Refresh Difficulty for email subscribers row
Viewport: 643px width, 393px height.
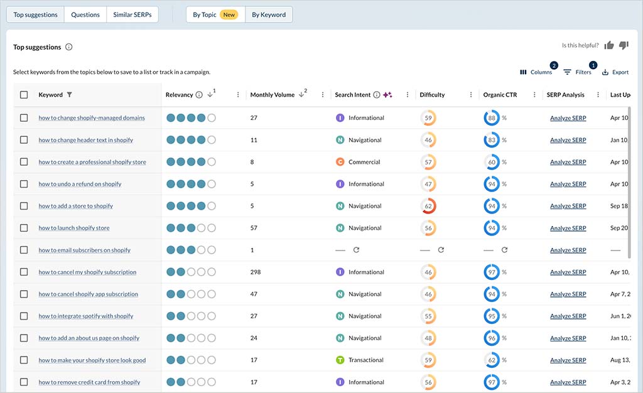click(x=441, y=250)
